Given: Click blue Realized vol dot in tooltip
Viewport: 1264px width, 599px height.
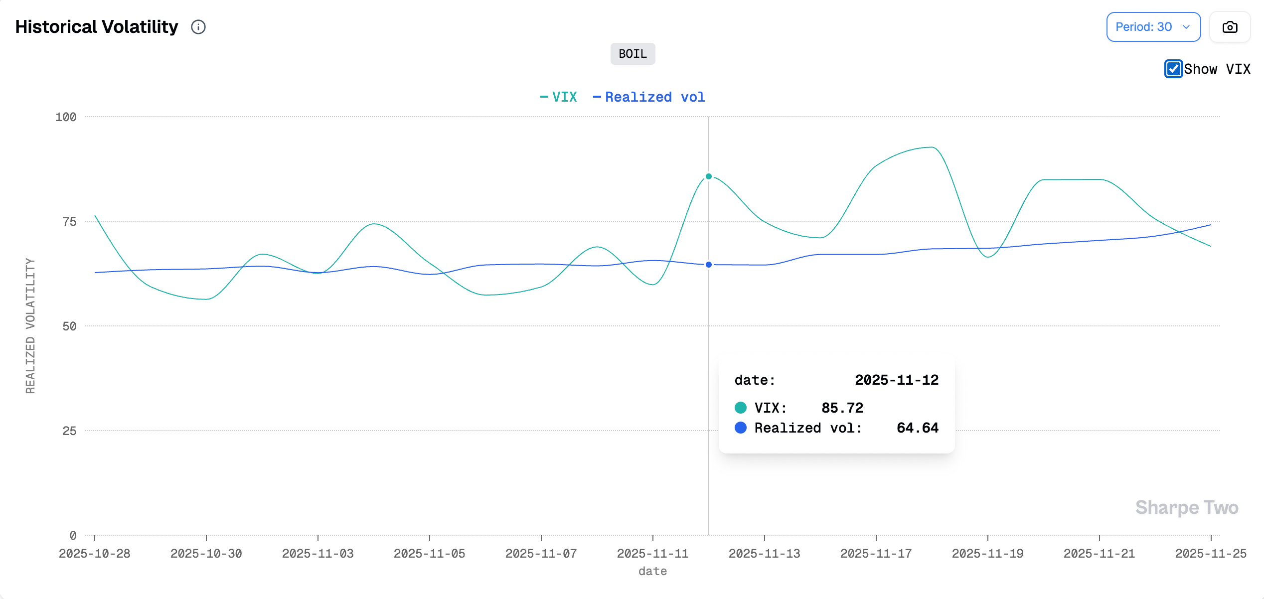Looking at the screenshot, I should 741,428.
